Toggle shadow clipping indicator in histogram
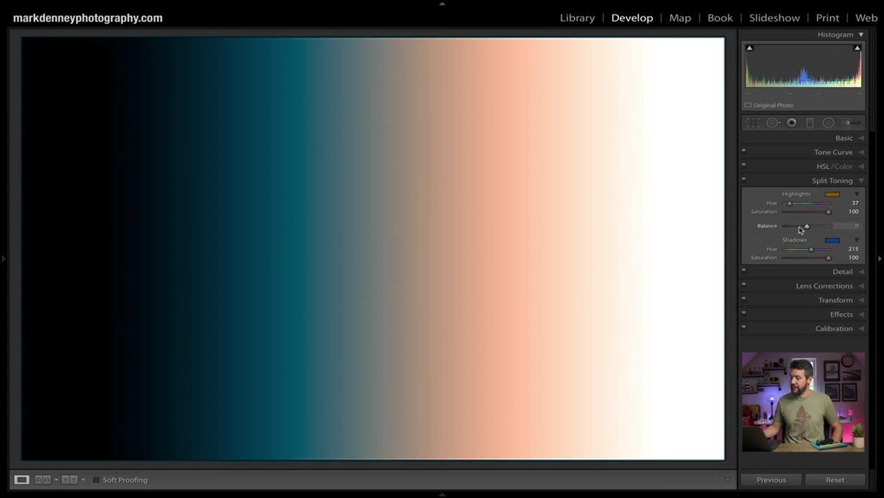This screenshot has height=498, width=884. pos(749,48)
